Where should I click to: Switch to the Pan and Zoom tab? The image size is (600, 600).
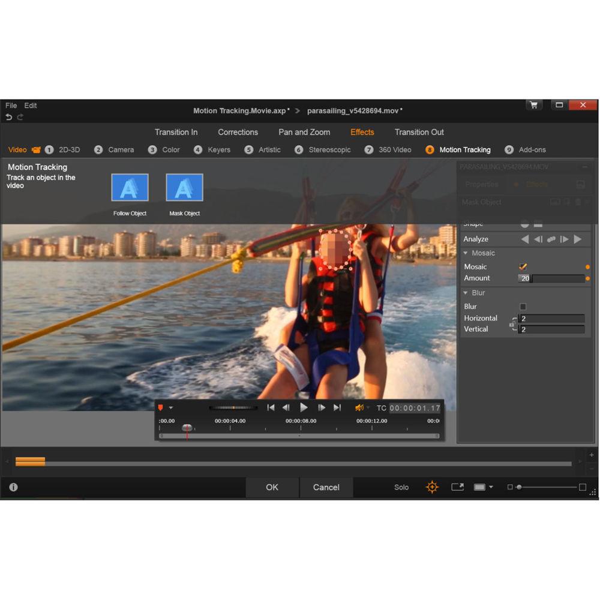304,132
